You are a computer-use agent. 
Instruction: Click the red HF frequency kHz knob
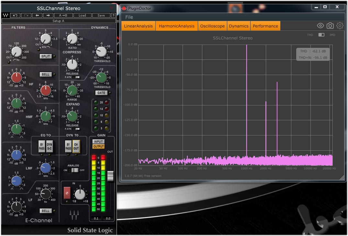46,91
